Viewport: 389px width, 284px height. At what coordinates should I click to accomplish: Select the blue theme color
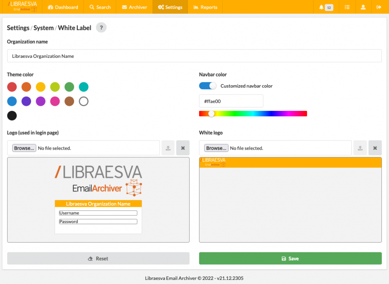pos(12,101)
